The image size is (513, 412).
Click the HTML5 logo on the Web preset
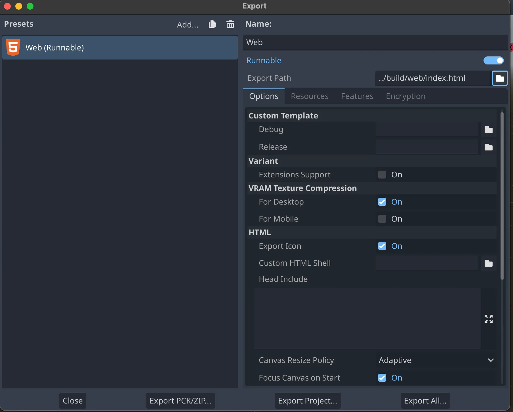pos(13,47)
